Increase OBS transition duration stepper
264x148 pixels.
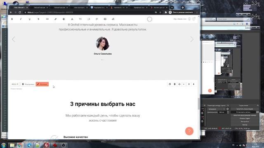click(228, 111)
